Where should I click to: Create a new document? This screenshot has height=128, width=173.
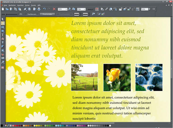pos(3,9)
